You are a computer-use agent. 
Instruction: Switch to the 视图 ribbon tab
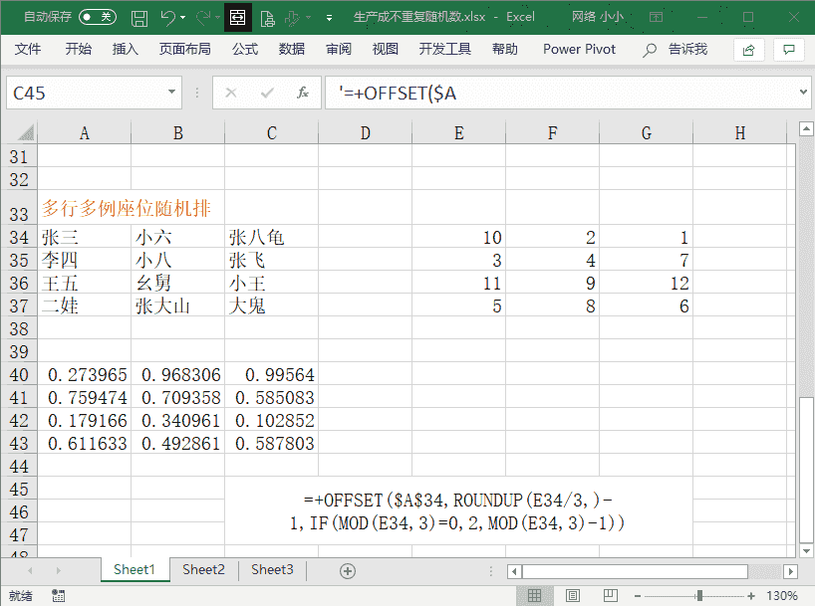[x=386, y=50]
